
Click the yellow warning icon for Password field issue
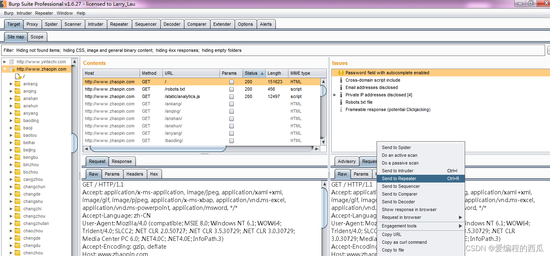point(341,73)
